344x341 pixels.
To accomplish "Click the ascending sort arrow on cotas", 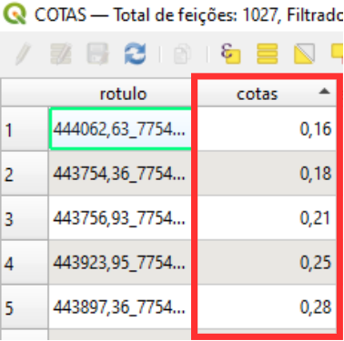I will [324, 91].
